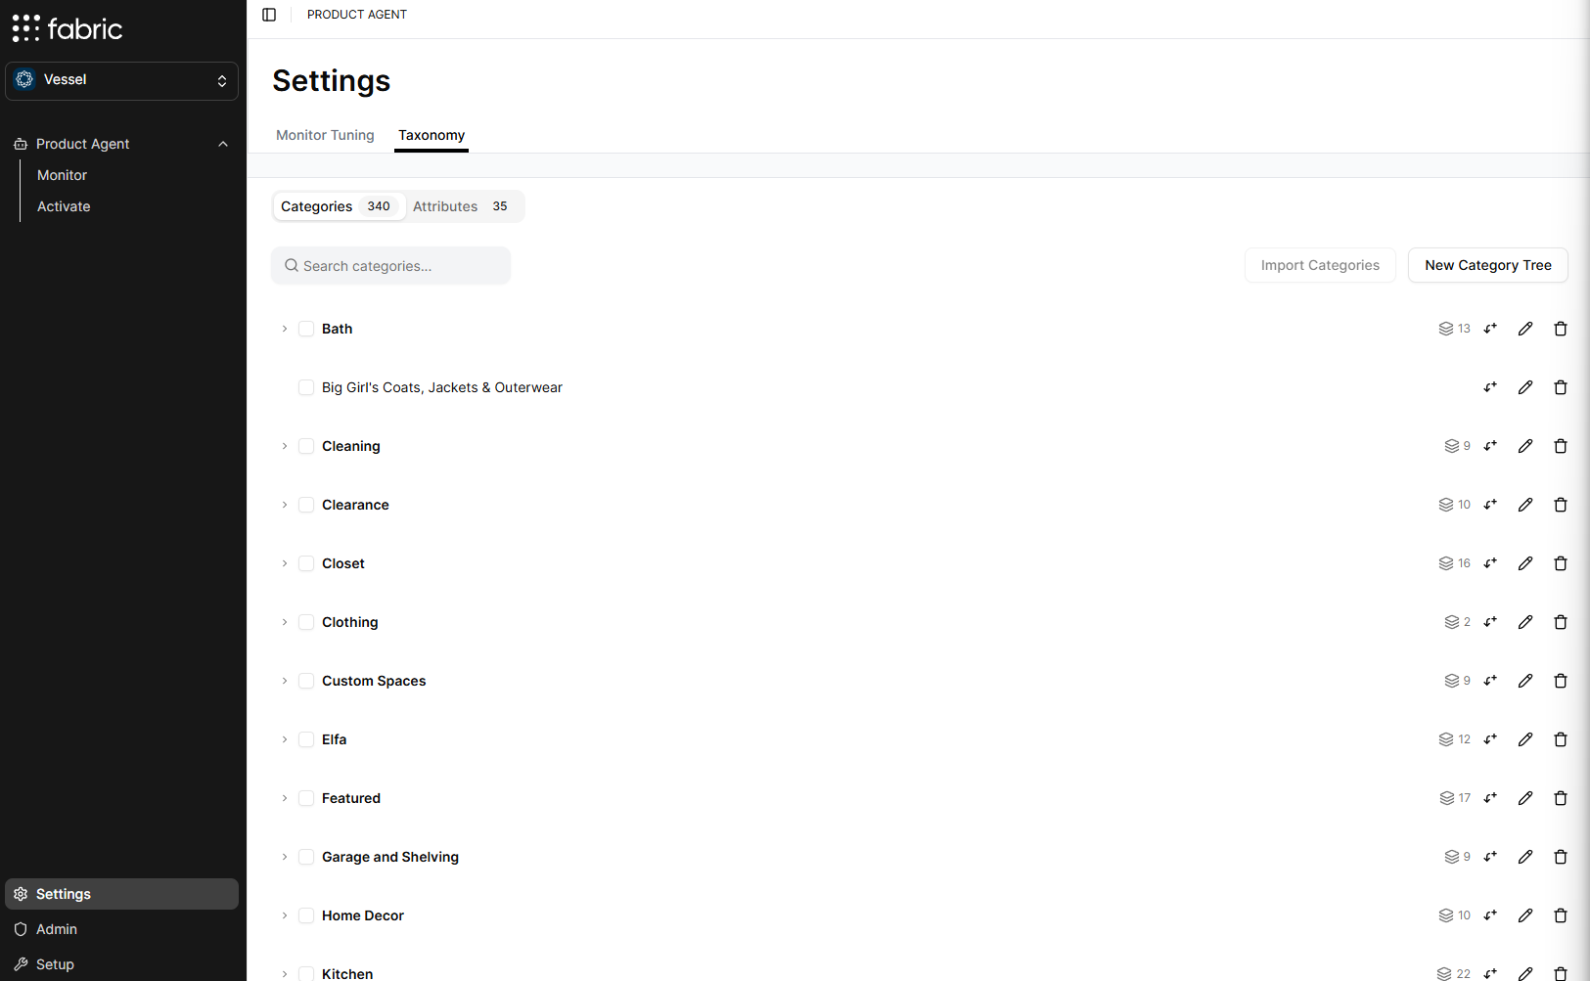
Task: Click the fabric logo
Action: tap(68, 28)
